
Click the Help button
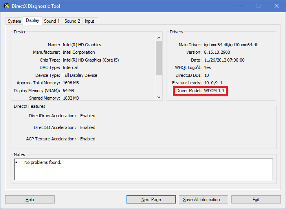click(30, 200)
